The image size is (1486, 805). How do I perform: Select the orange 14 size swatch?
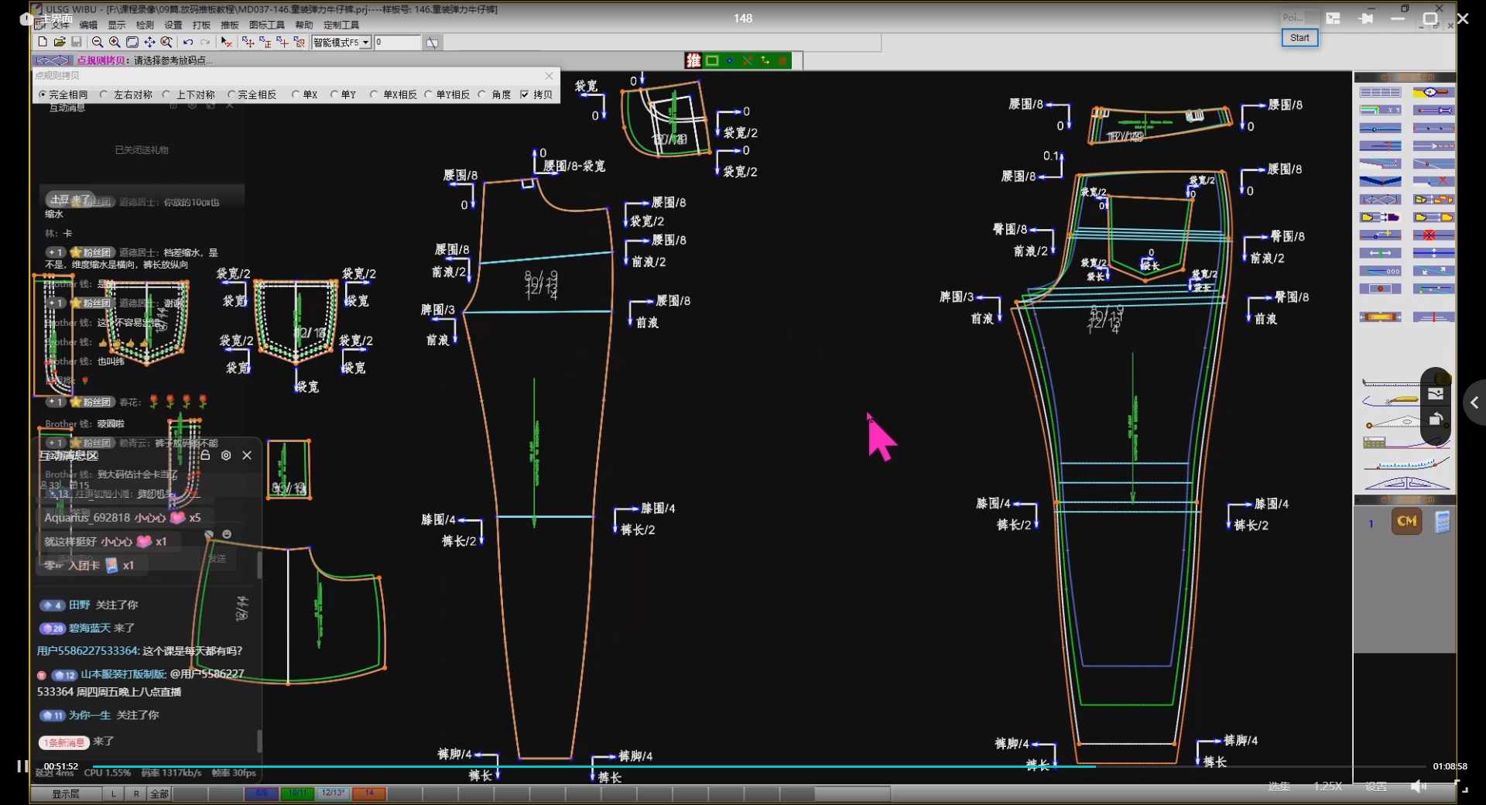(369, 793)
